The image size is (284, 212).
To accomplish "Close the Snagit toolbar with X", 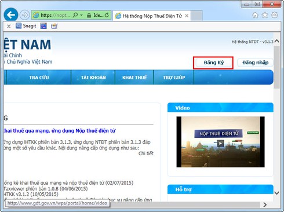I will tap(9, 26).
